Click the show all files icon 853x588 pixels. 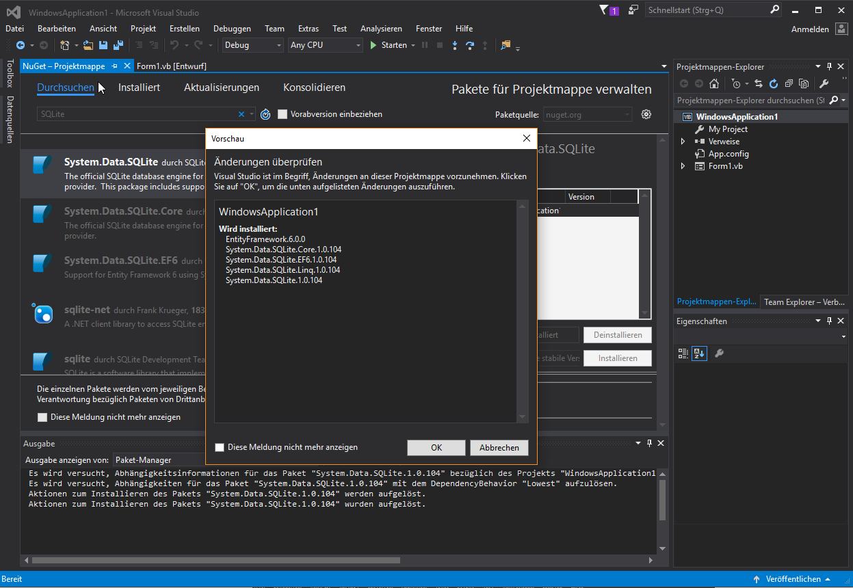click(x=804, y=83)
